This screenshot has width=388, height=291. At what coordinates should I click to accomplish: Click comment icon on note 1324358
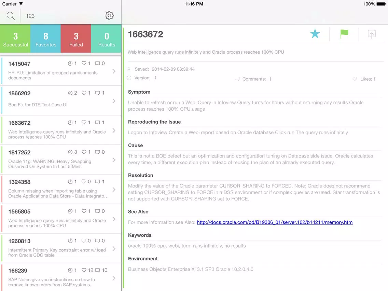(97, 182)
